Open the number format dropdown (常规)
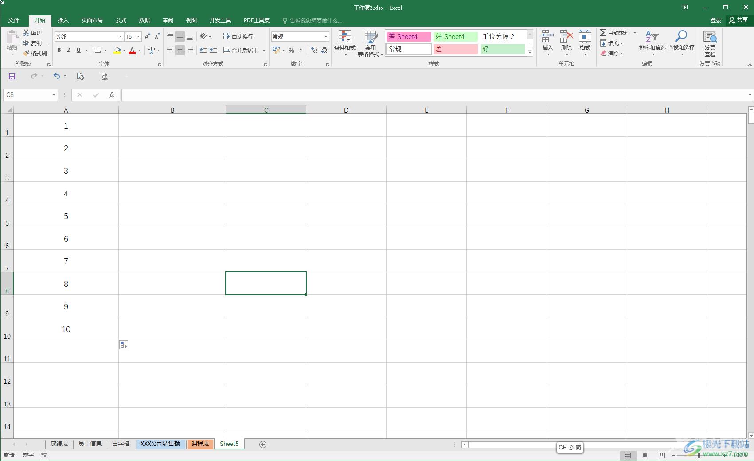 click(326, 37)
